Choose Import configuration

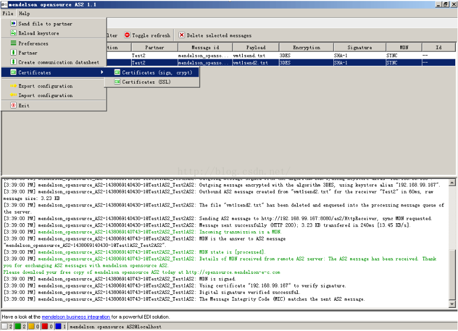[x=54, y=95]
